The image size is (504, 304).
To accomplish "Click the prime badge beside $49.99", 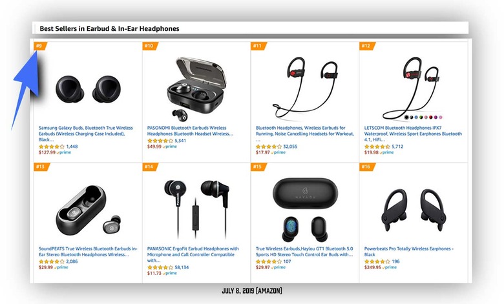I will tap(170, 147).
